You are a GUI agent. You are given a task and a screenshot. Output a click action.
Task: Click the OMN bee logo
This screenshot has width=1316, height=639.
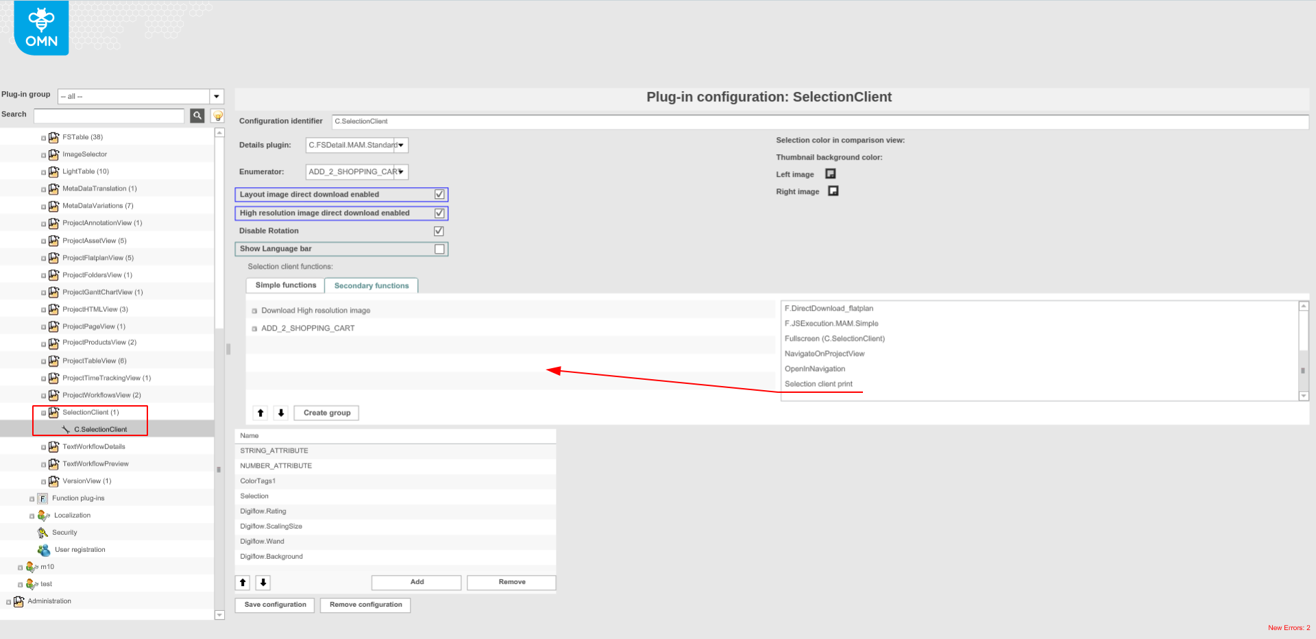coord(40,27)
